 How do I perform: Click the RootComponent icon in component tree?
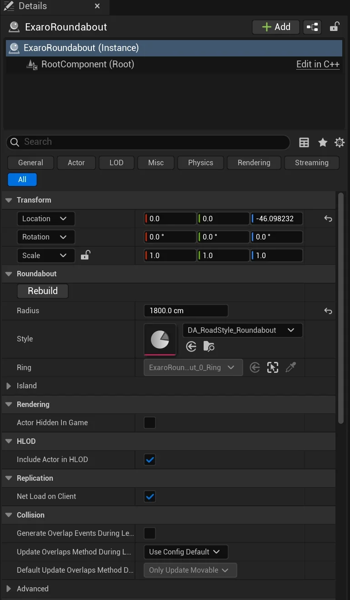[x=32, y=65]
